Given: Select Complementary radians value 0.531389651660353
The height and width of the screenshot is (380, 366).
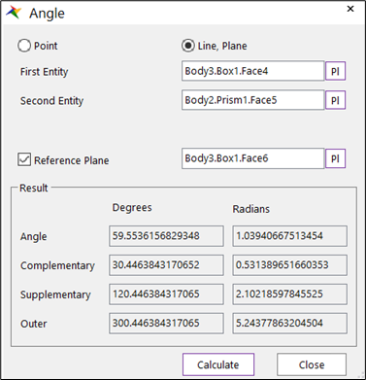Looking at the screenshot, I should pos(289,265).
